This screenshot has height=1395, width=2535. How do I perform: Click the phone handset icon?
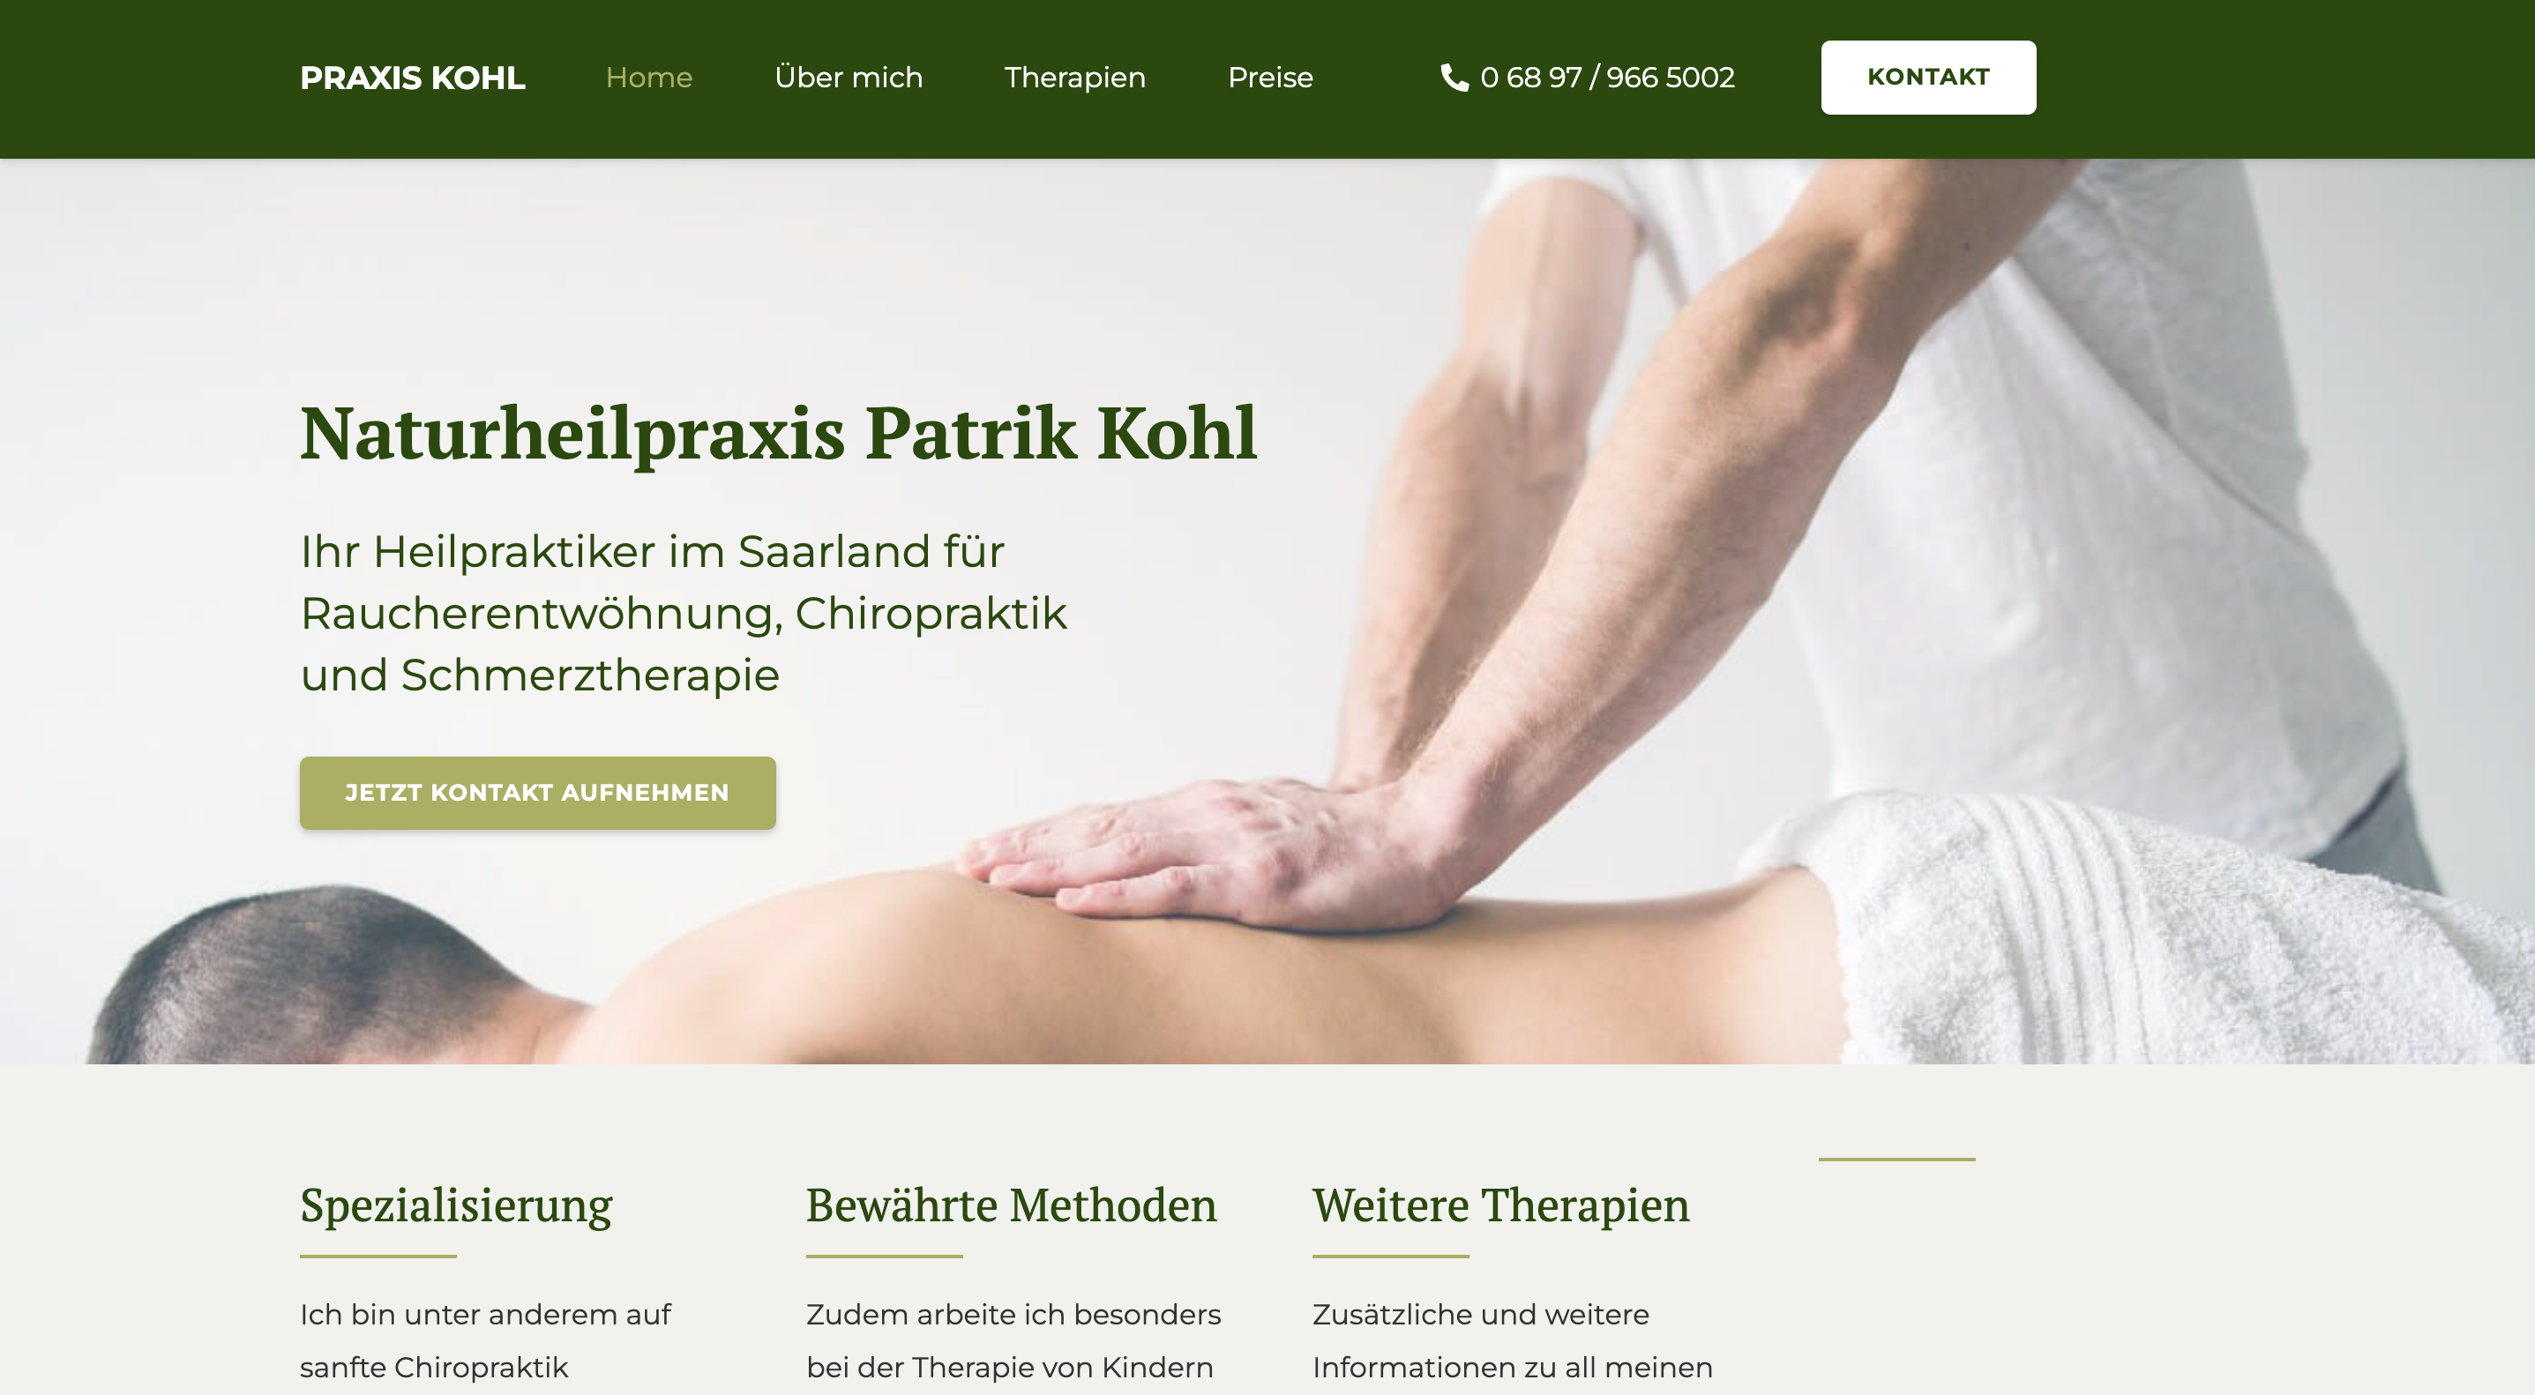pos(1454,77)
